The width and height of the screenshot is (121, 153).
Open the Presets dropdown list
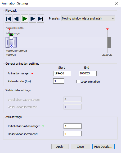(88, 18)
